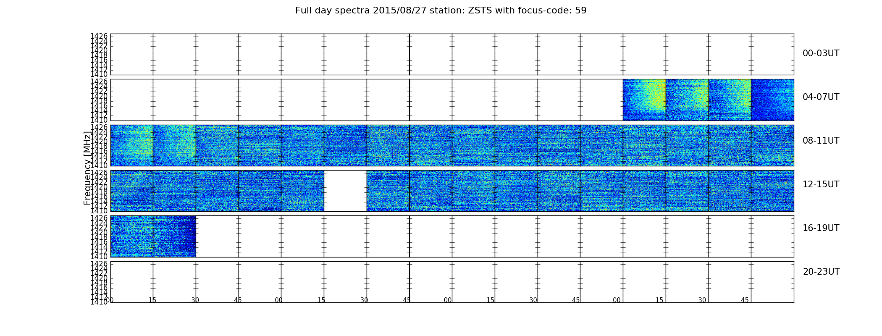Click the colored spectrogram data in 16-19UT row

(153, 236)
